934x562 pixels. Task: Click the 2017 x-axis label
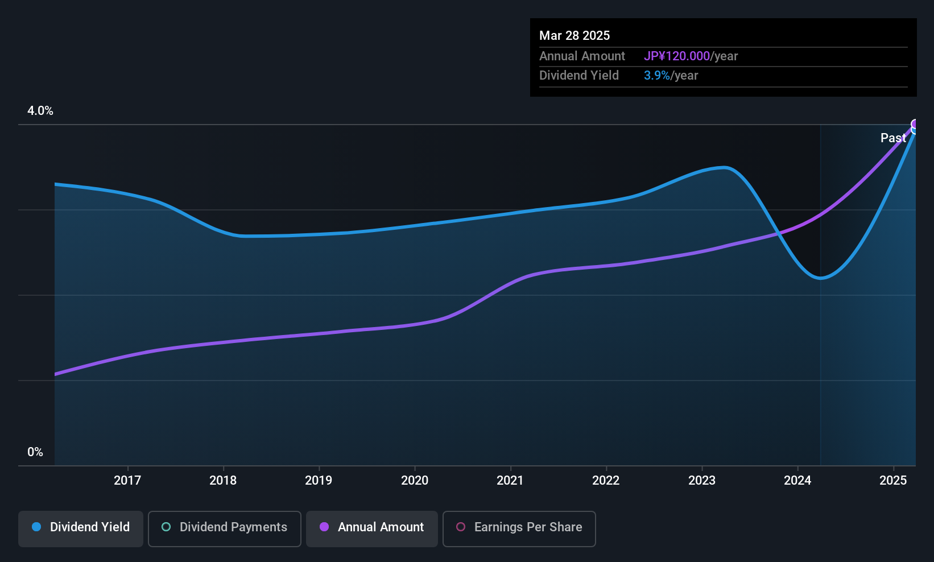point(127,481)
